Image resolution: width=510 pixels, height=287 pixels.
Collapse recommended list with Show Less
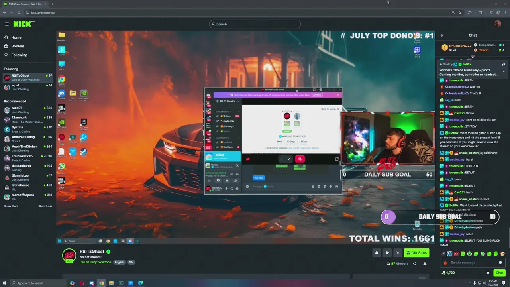tap(45, 206)
